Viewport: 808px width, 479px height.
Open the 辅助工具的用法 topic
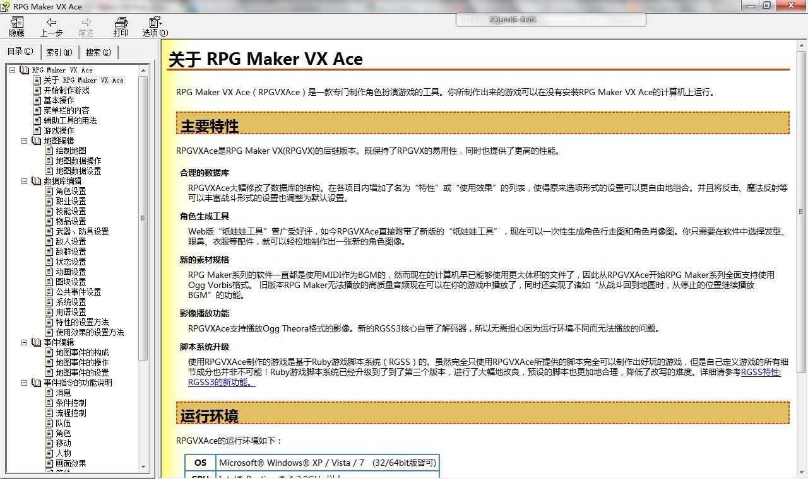pos(70,120)
